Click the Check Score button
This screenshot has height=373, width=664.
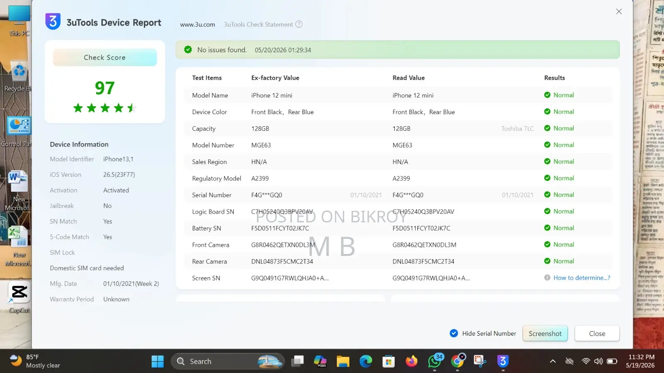click(x=105, y=57)
